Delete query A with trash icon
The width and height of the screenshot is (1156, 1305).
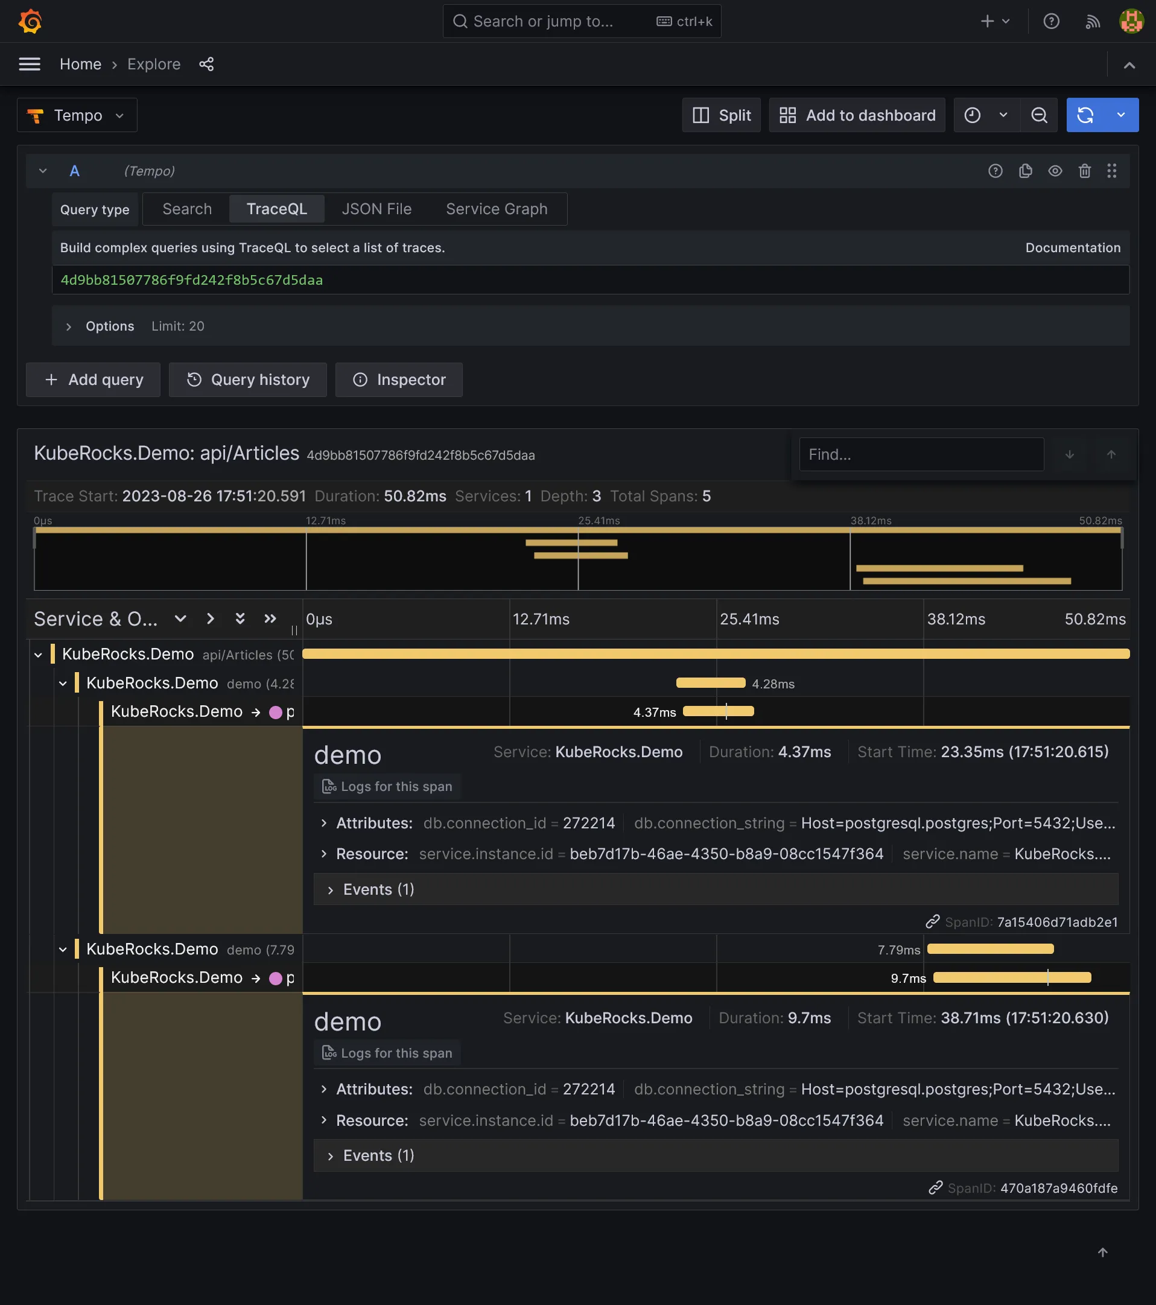tap(1085, 171)
